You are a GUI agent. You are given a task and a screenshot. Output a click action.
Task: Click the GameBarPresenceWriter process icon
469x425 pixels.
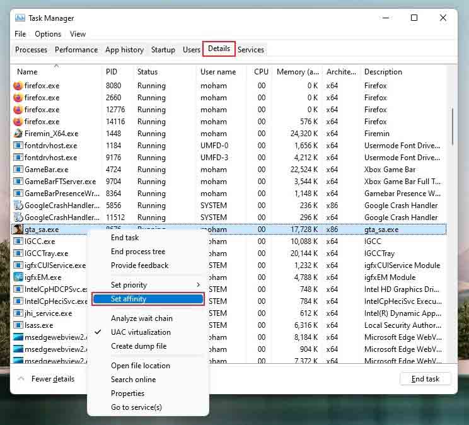(x=18, y=194)
